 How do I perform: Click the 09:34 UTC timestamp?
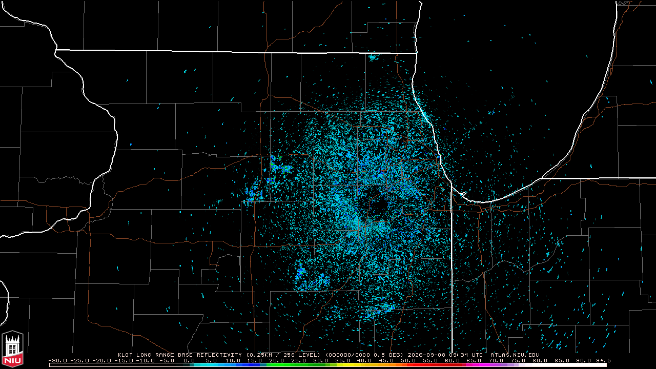[x=466, y=355]
